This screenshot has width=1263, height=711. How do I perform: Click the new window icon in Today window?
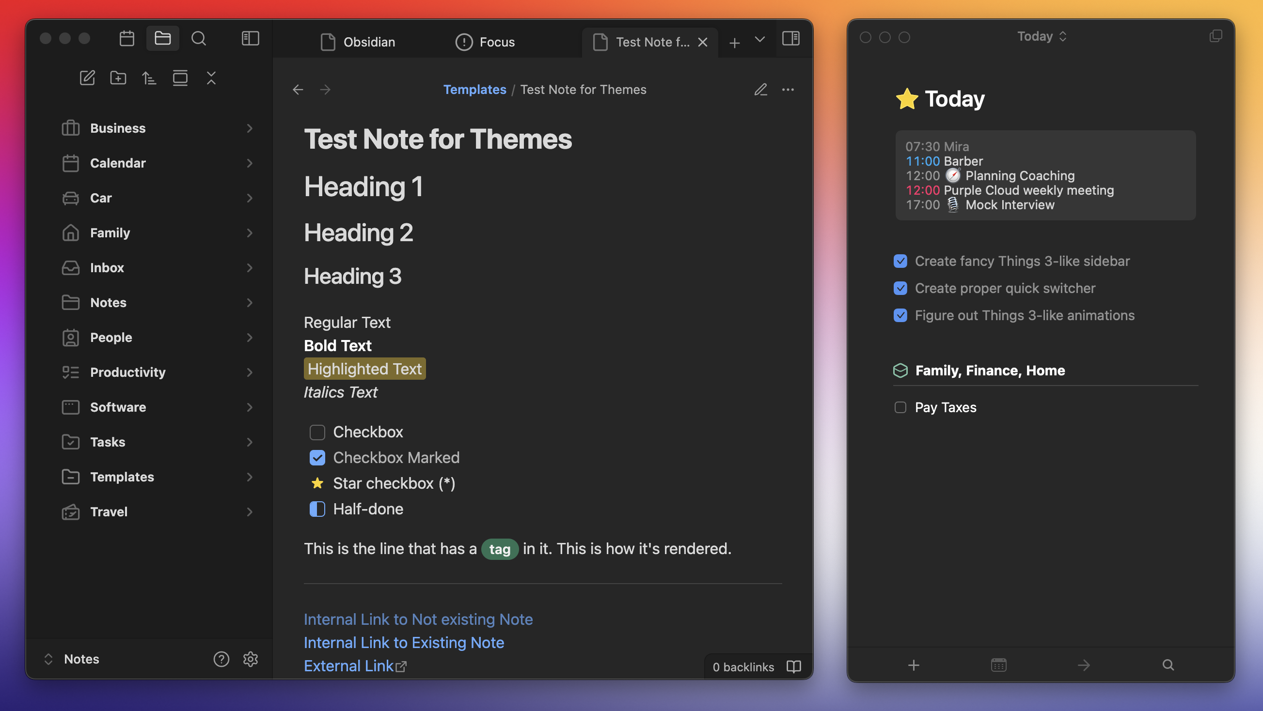(1216, 36)
